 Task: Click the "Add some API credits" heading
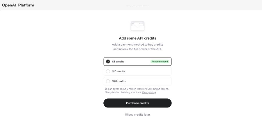tap(137, 38)
